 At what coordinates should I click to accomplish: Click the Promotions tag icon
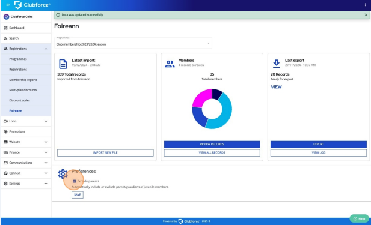(5, 132)
